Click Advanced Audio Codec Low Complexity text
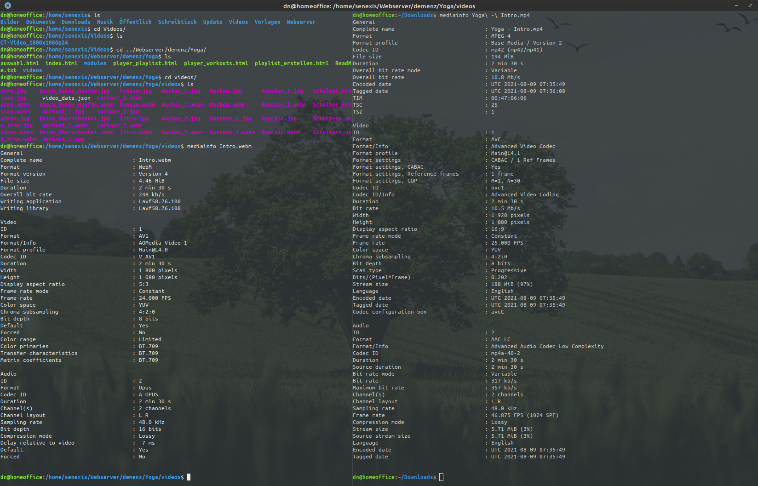 coord(547,346)
